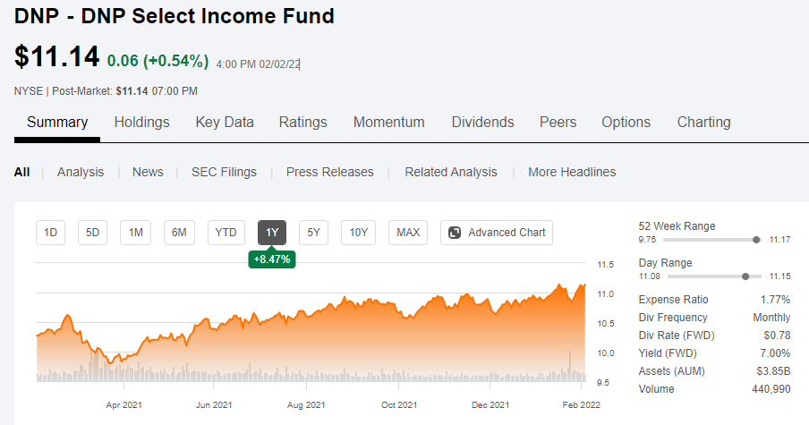The image size is (809, 425).
Task: Set chart range to 1D
Action: tap(50, 233)
